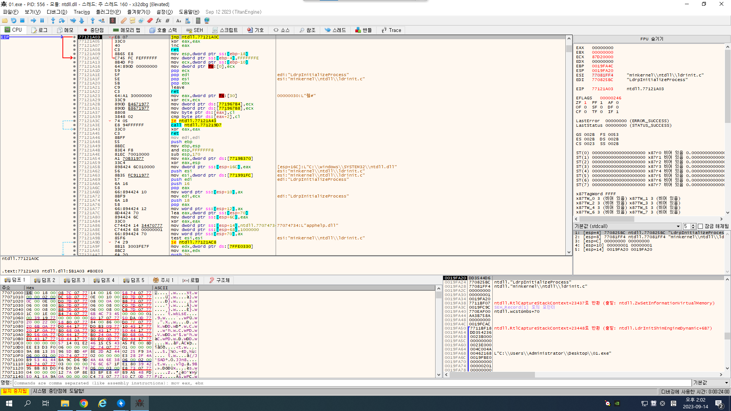
Task: Pause program execution with the pause icon
Action: pos(42,21)
